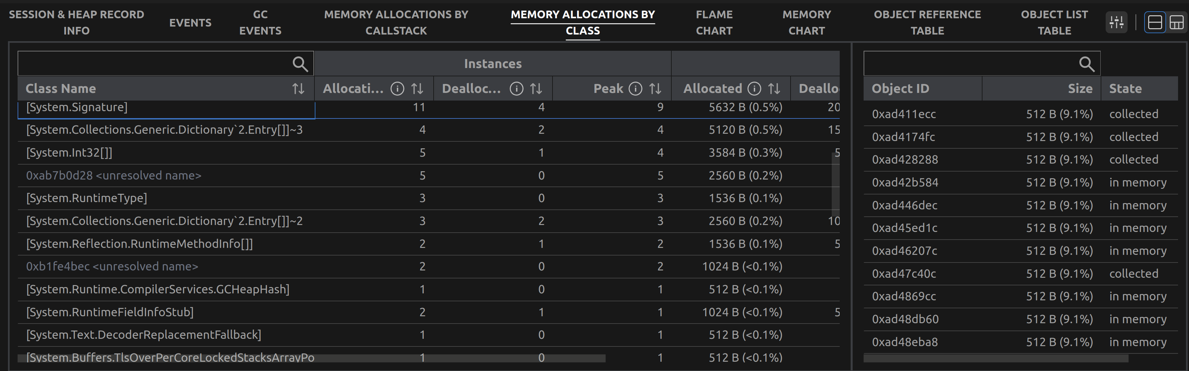
Task: Click the Memory Allocations By Class tab
Action: [x=582, y=23]
